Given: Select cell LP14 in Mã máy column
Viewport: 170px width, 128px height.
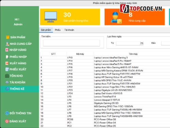Looking at the screenshot, I should [x=80, y=61].
